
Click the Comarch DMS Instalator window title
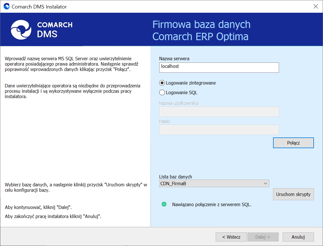[39, 7]
